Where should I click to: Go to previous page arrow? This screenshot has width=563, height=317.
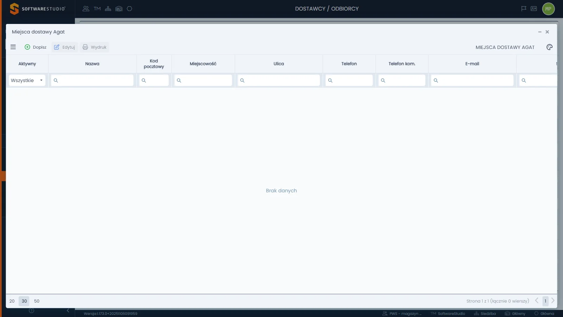[x=537, y=301]
